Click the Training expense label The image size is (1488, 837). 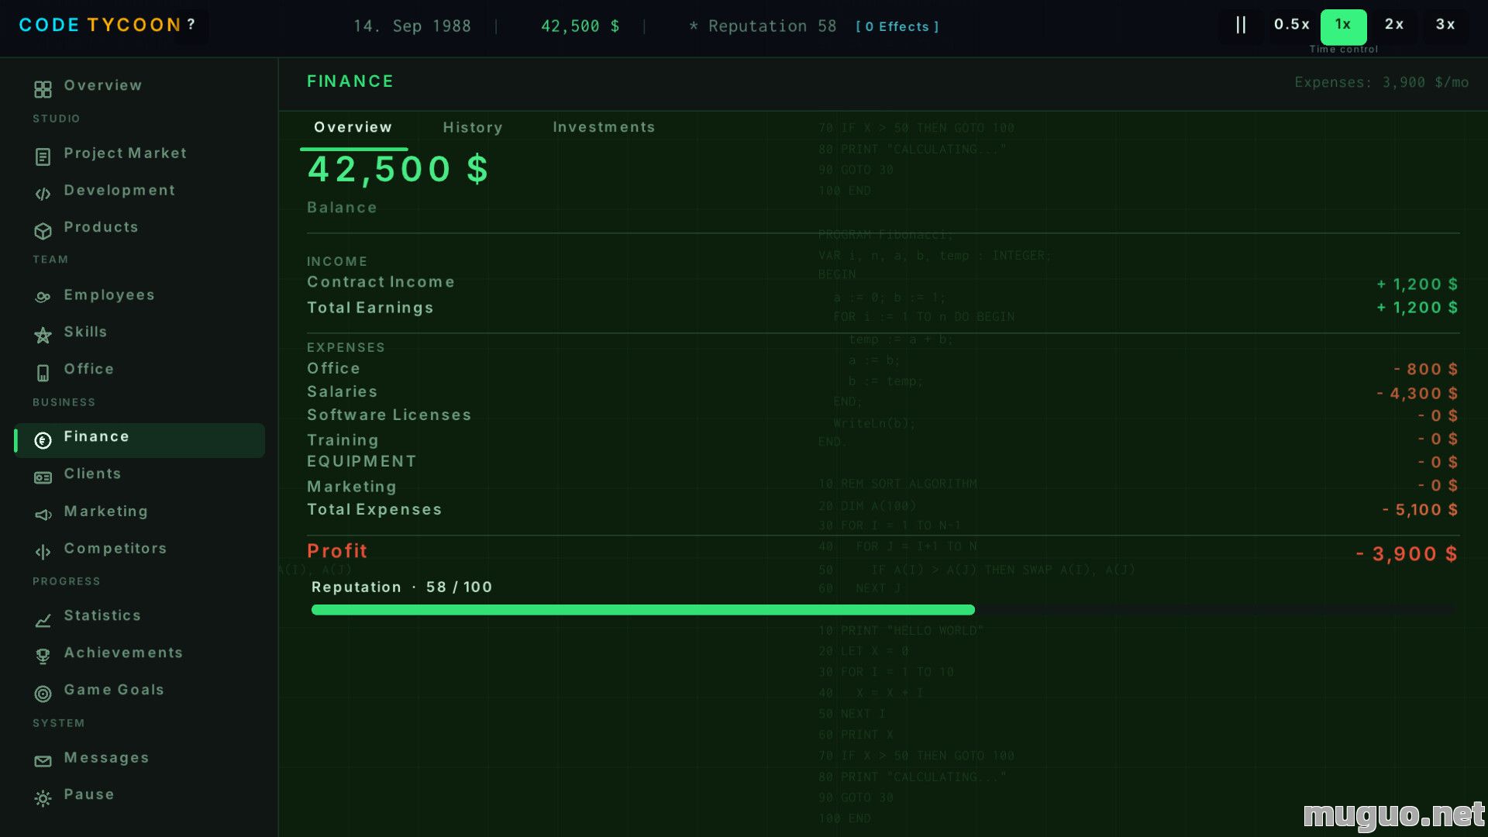pyautogui.click(x=343, y=441)
